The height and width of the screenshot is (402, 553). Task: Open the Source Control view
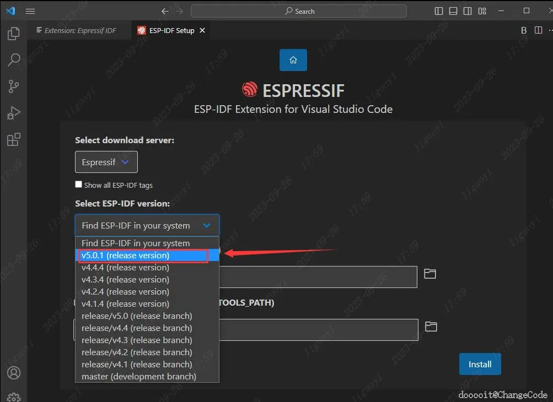tap(13, 86)
